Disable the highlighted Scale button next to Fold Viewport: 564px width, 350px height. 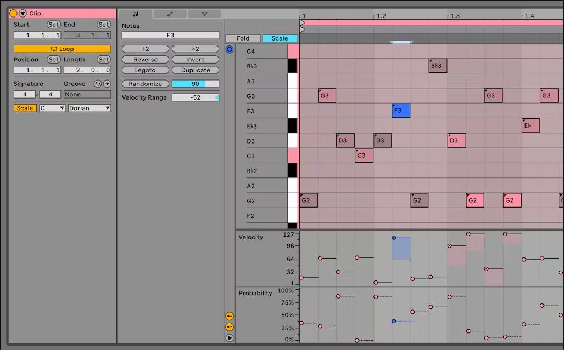tap(279, 38)
